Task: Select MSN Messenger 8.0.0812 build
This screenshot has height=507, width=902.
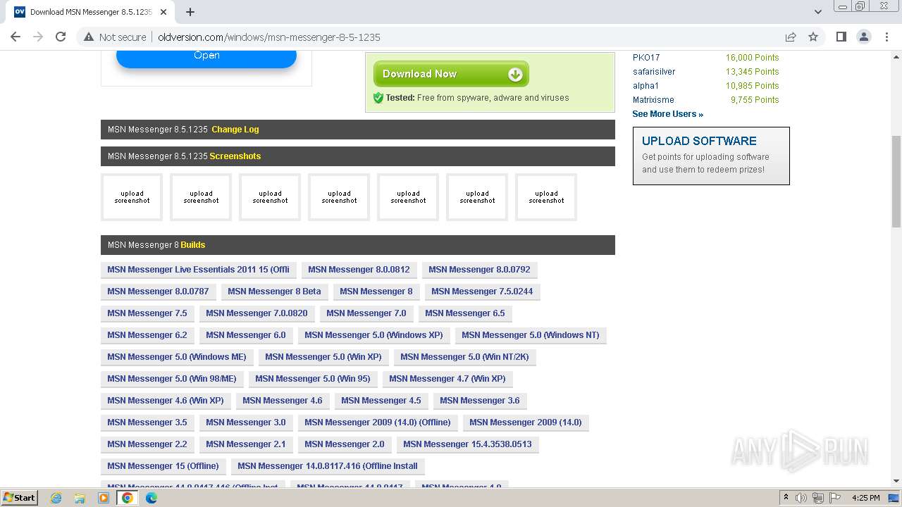Action: click(x=359, y=270)
